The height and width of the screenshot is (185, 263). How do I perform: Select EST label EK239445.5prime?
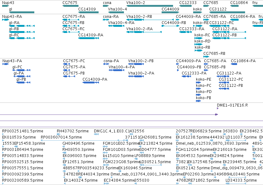point(240,162)
